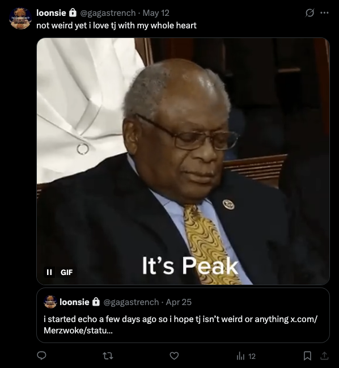Image resolution: width=339 pixels, height=368 pixels.
Task: Open the It's Peak GIF media
Action: click(x=183, y=161)
